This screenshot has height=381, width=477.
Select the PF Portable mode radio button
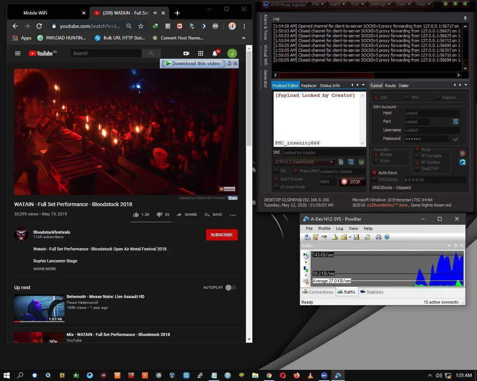pos(417,156)
